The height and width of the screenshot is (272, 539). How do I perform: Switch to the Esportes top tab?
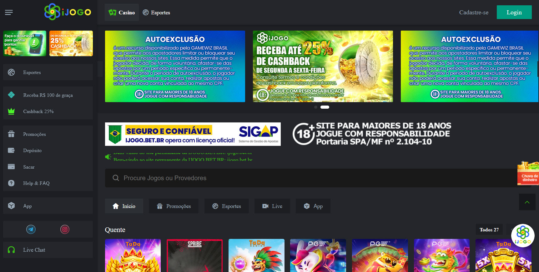click(x=156, y=12)
